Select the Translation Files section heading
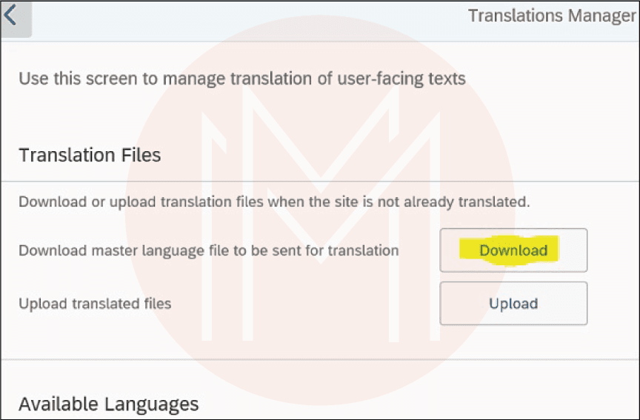Screen dimensions: 640x420 [x=90, y=155]
